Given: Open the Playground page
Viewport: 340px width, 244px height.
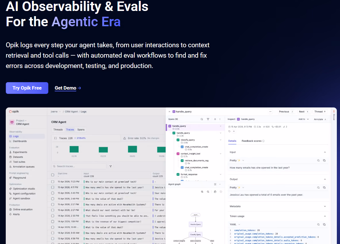Looking at the screenshot, I should [x=19, y=178].
